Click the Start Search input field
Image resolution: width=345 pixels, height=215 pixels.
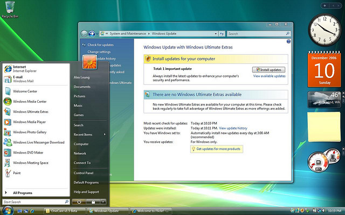click(36, 202)
